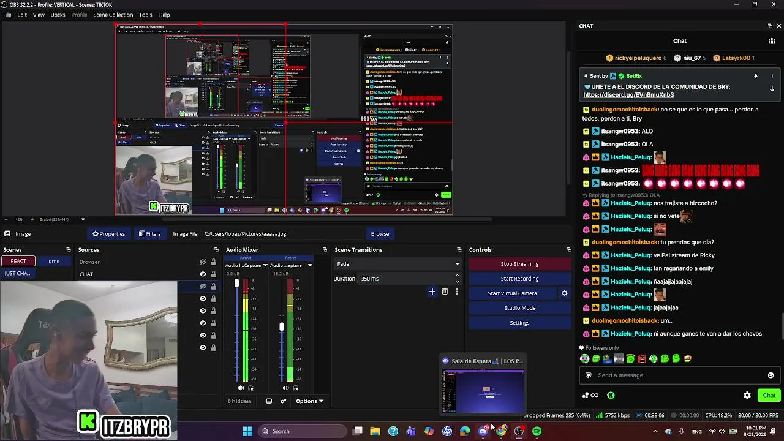This screenshot has width=784, height=441.
Task: Open the Scene Collection menu
Action: [x=113, y=15]
